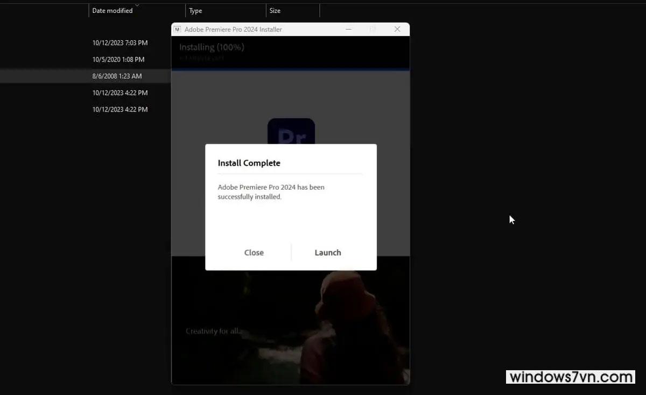
Task: Click the sort arrow above Date modified
Action: (137, 5)
